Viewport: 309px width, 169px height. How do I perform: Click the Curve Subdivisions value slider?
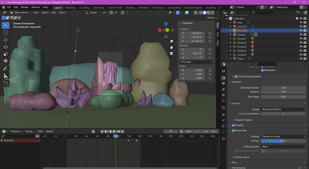(283, 114)
